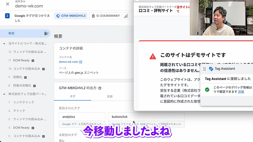The height and width of the screenshot is (142, 253).
Task: Select event 7 リンククリック
Action: (21, 102)
